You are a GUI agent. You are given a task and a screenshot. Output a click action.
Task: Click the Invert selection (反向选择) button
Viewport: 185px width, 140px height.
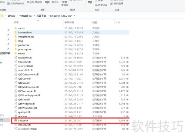point(117,3)
